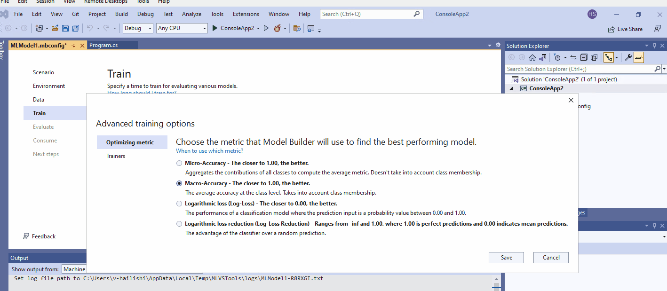This screenshot has width=667, height=291.
Task: Click the Undo icon on the toolbar
Action: pos(89,28)
